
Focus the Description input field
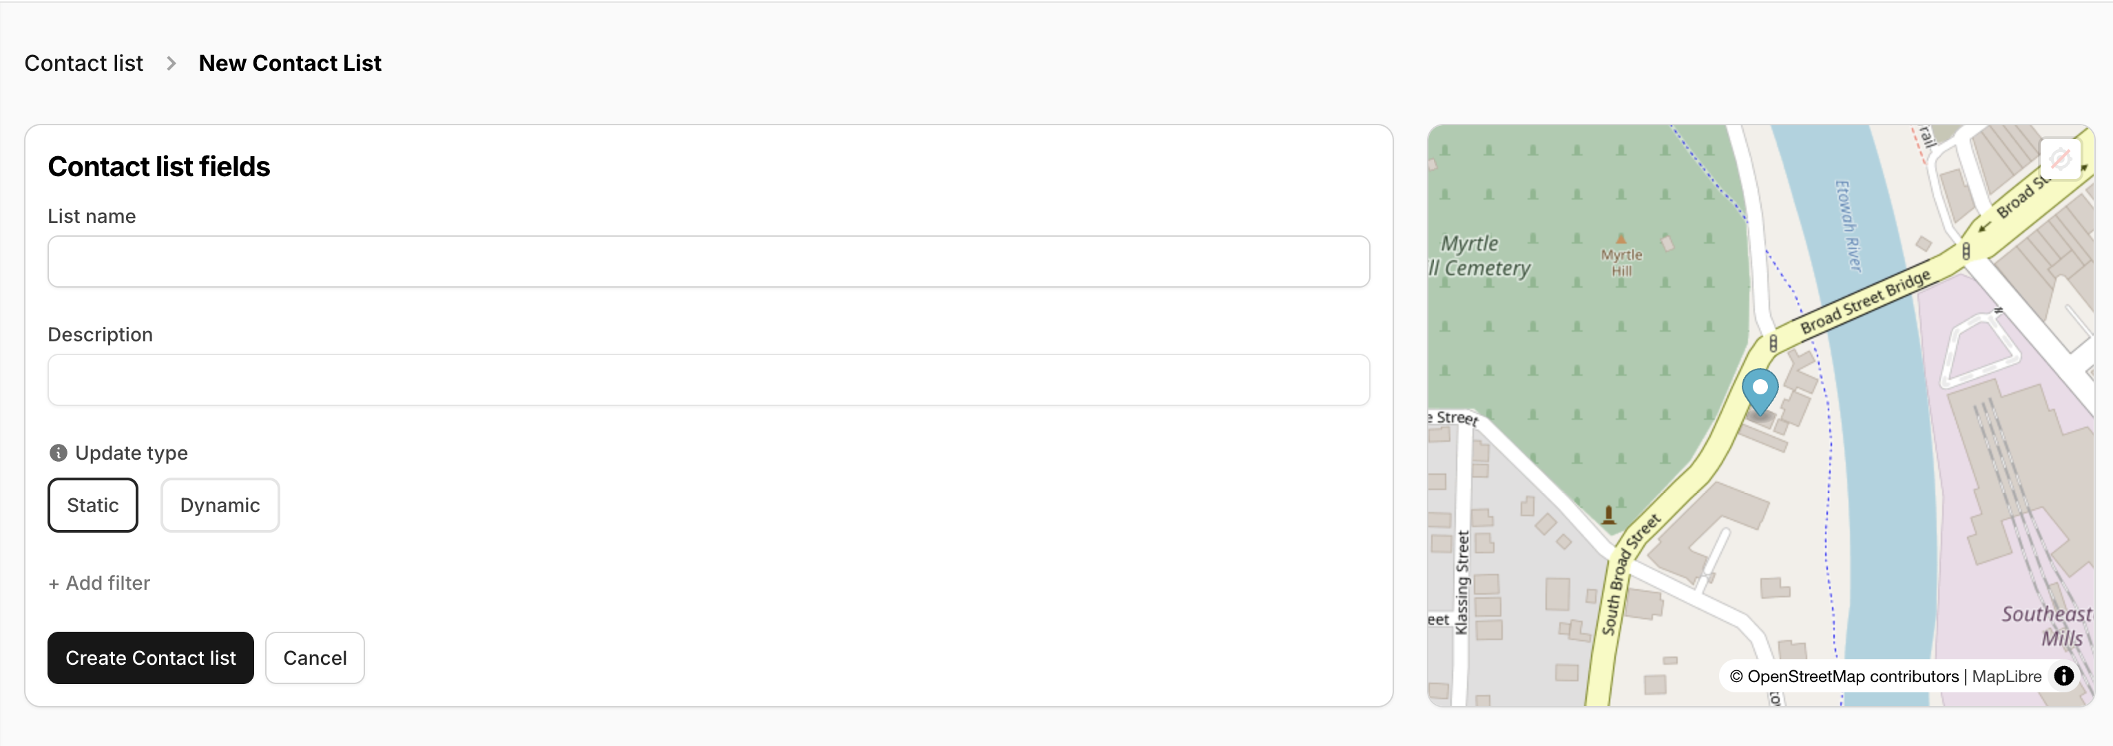(709, 380)
